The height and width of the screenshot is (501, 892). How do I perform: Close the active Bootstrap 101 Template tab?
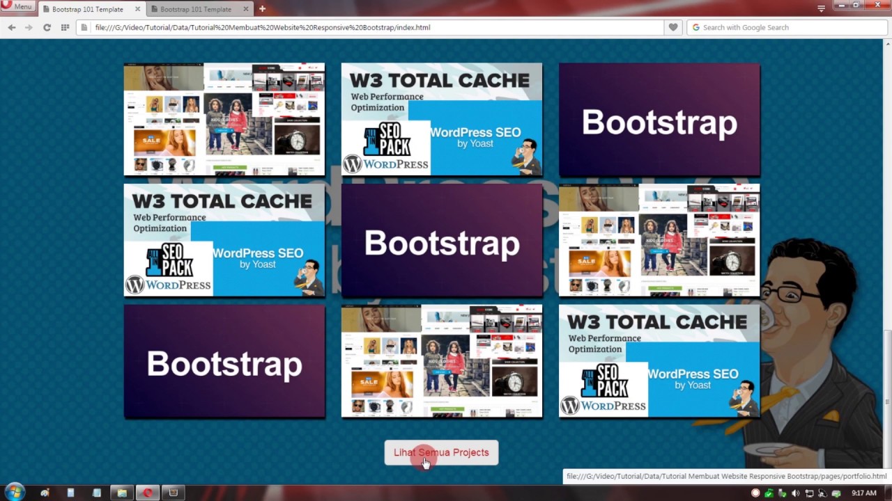tap(137, 9)
